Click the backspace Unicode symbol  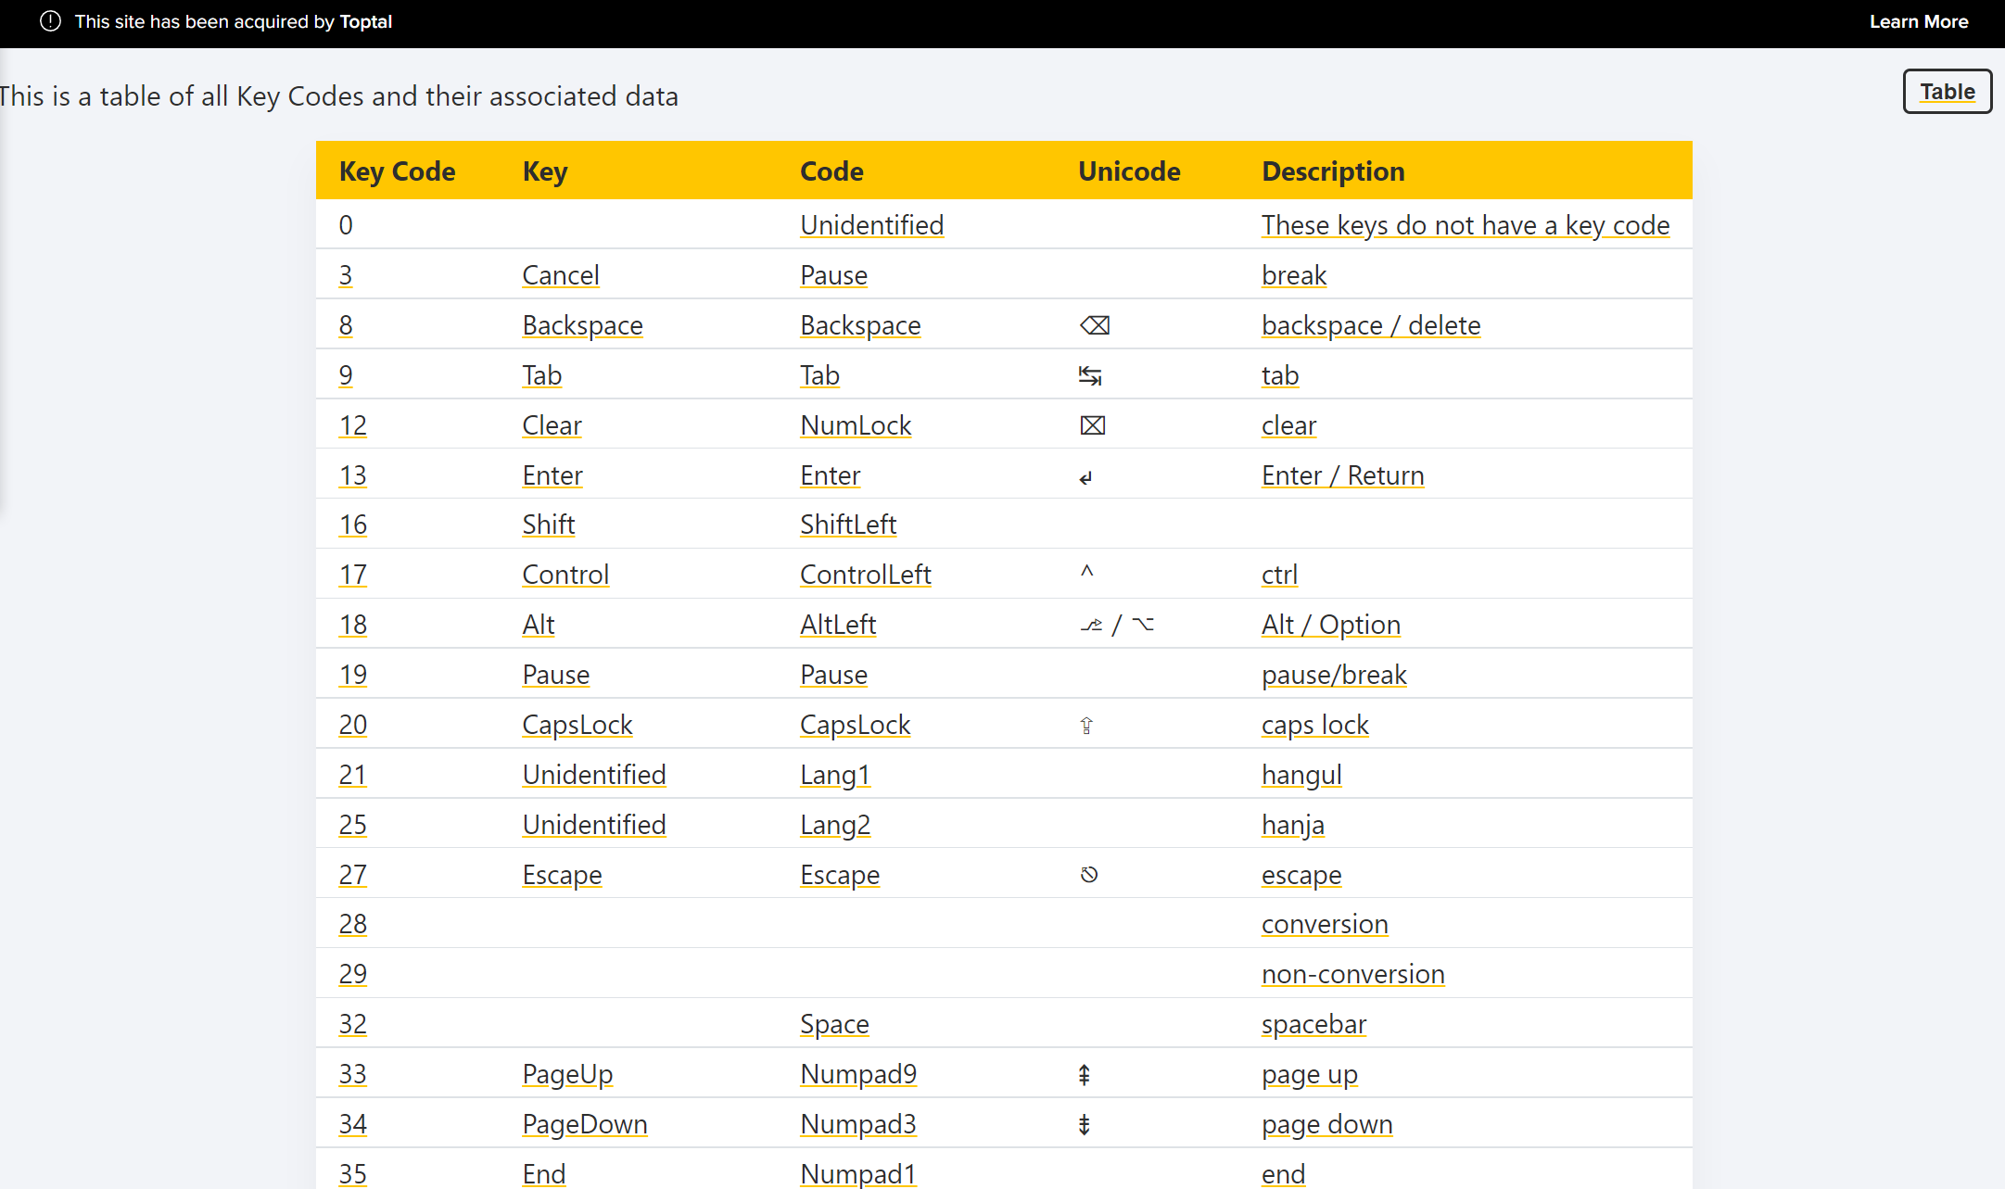point(1095,325)
